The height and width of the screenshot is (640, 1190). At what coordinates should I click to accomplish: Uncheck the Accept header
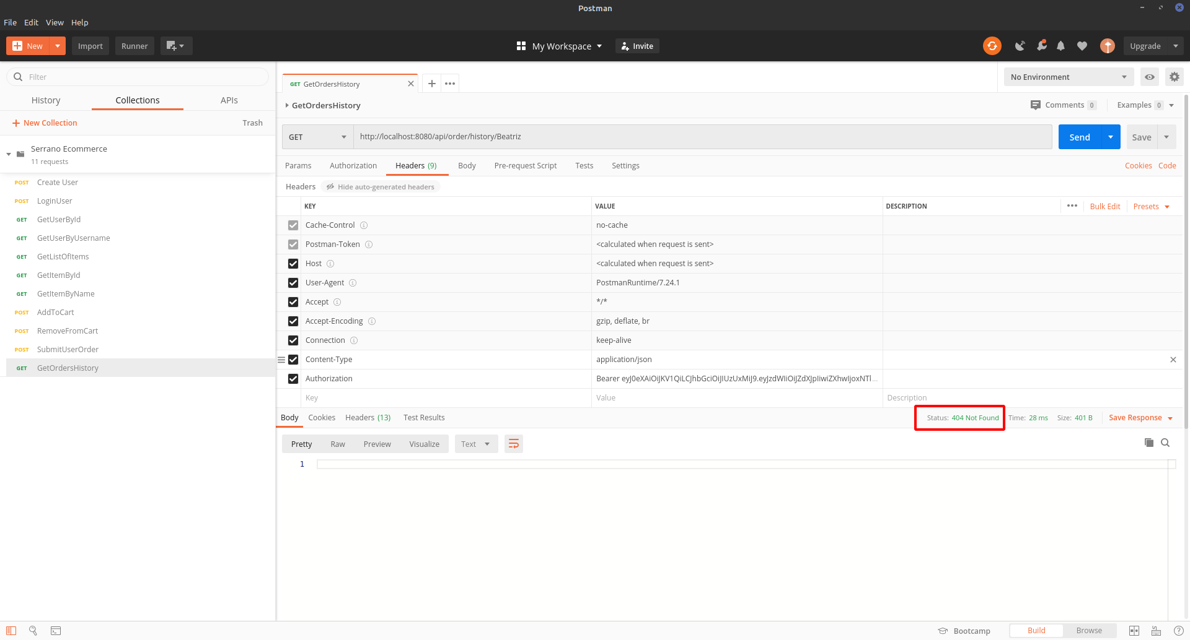pyautogui.click(x=293, y=302)
